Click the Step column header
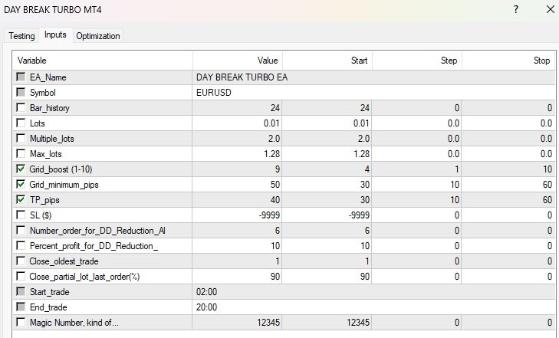The width and height of the screenshot is (559, 338). pos(416,61)
